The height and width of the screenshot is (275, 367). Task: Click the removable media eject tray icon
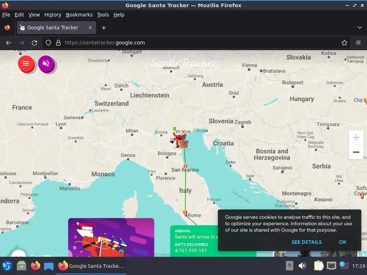click(290, 266)
